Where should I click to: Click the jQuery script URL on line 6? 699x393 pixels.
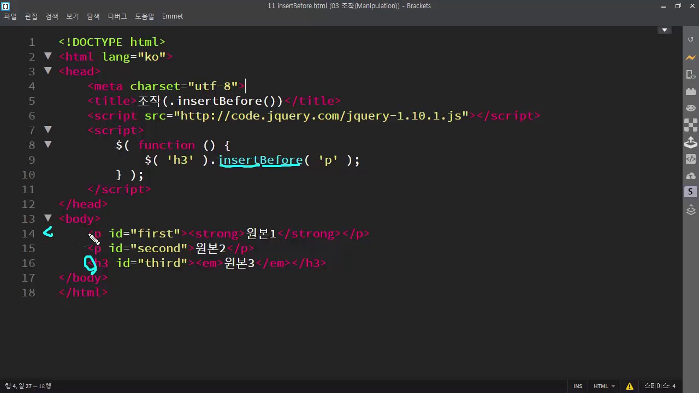click(x=321, y=116)
